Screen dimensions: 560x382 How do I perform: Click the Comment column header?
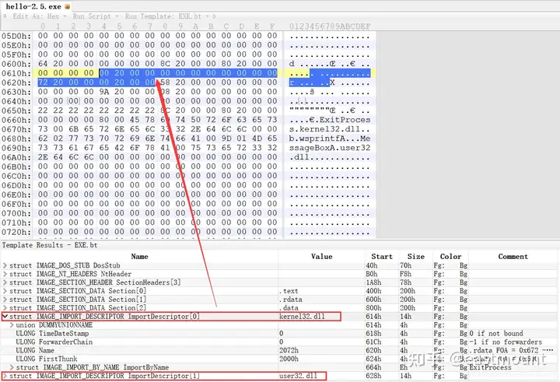pyautogui.click(x=513, y=257)
